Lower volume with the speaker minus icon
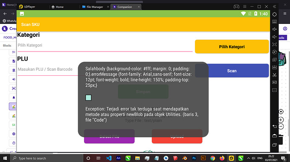The height and width of the screenshot is (162, 290). [x=274, y=37]
